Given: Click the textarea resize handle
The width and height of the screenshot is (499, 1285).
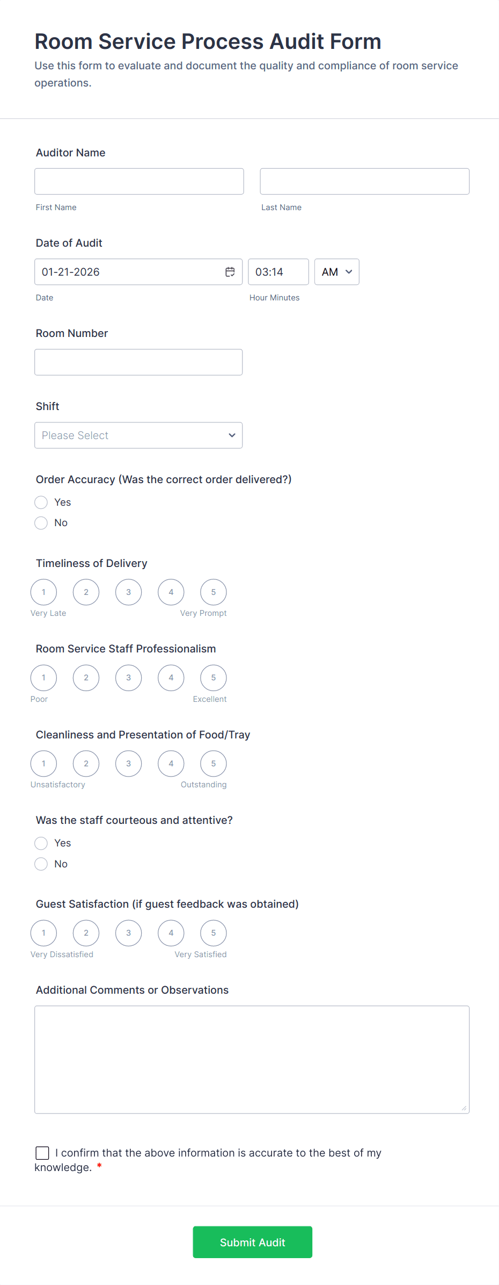Looking at the screenshot, I should click(x=463, y=1109).
